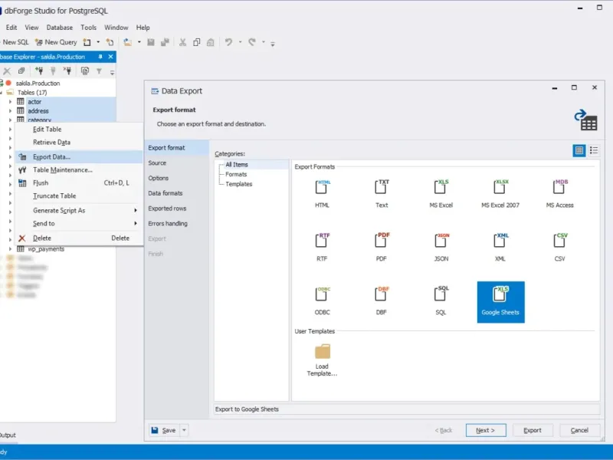Viewport: 613px width, 460px height.
Task: Open the Tools menu
Action: [88, 28]
